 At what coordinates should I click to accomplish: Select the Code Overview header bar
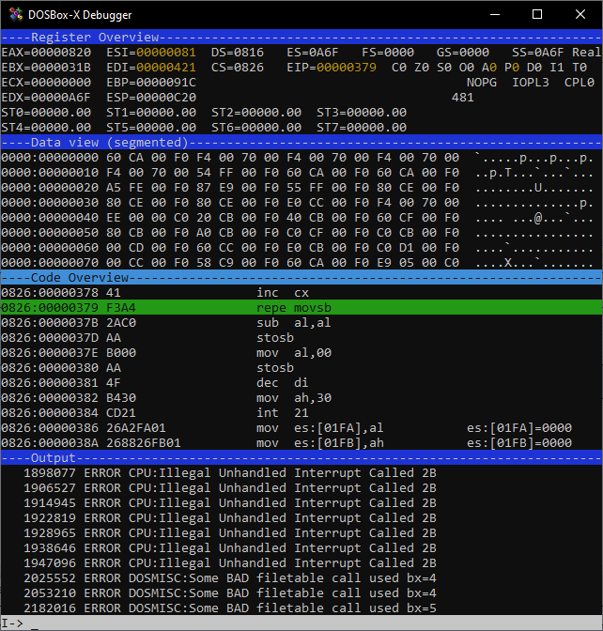click(301, 278)
